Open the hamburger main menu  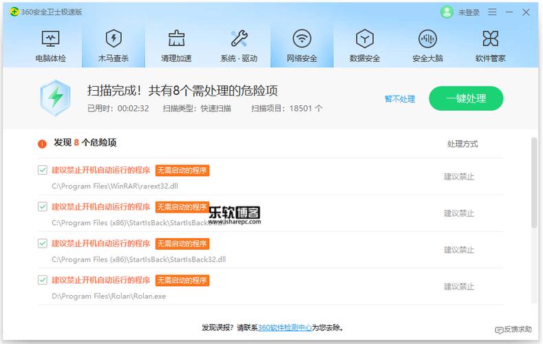[x=492, y=12]
